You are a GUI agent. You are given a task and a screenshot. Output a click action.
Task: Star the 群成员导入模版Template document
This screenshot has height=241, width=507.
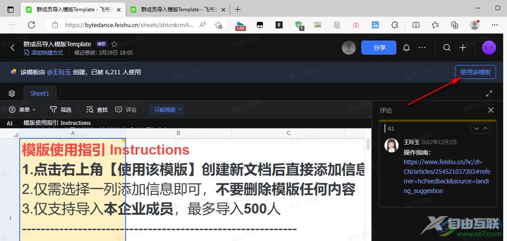(114, 44)
